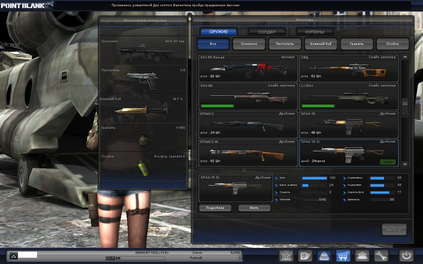
Task: Click the Отдача вверх stat bar
Action: click(382, 178)
